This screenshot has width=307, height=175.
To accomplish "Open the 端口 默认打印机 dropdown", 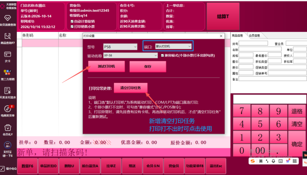I will click(x=173, y=46).
